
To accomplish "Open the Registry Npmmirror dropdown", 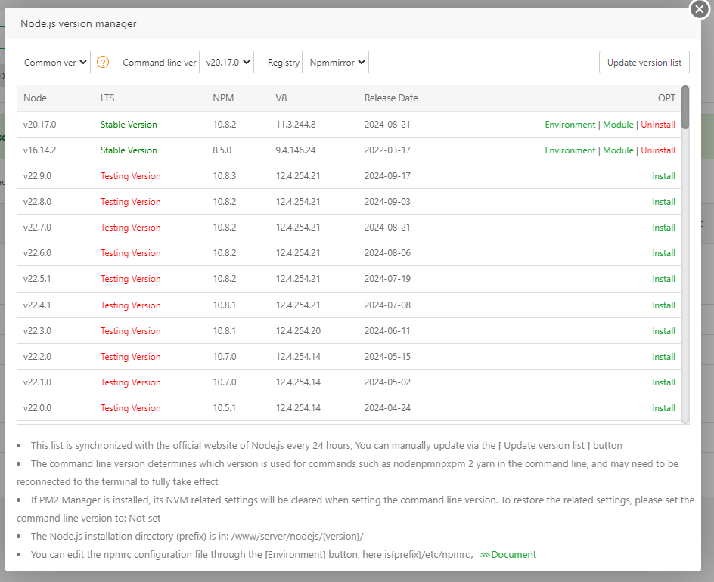I will [335, 63].
